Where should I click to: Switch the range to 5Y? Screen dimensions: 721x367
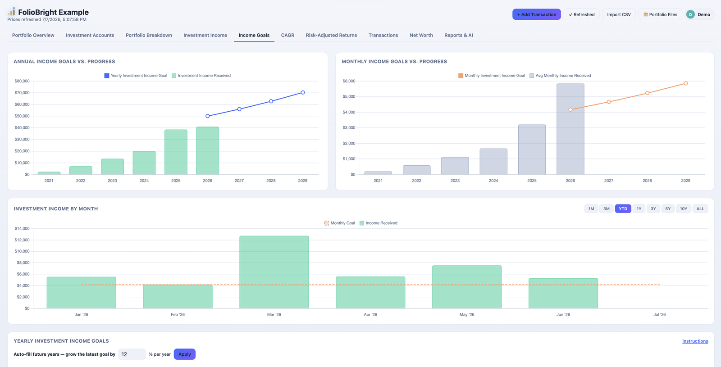point(668,208)
